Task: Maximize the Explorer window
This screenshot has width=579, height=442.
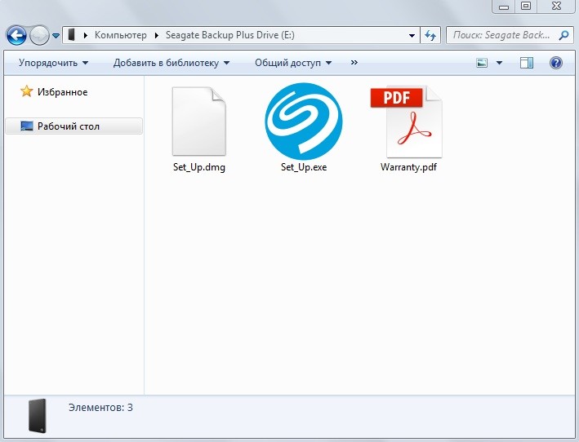Action: (x=526, y=7)
